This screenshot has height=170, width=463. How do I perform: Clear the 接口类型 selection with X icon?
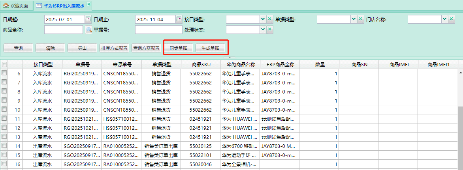(x=270, y=19)
